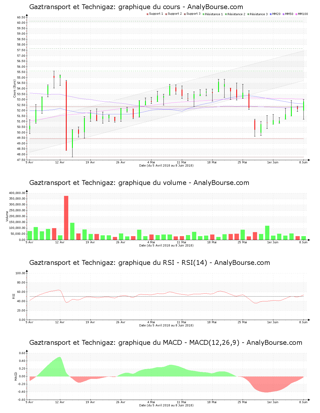The width and height of the screenshot is (320, 413).
Task: Click the 'graphique du cours' chart title
Action: click(x=136, y=7)
